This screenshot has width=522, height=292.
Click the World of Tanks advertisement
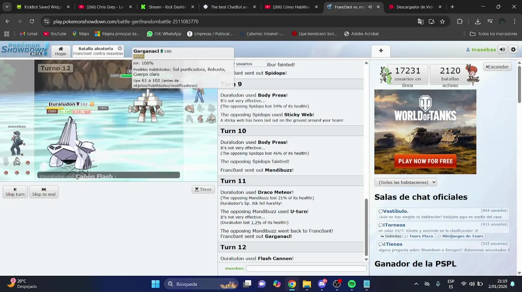(425, 132)
